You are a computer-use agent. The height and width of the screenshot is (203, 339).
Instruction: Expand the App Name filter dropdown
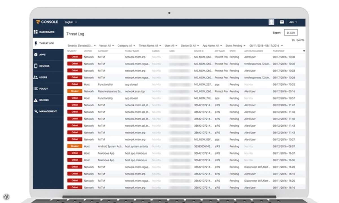click(212, 46)
